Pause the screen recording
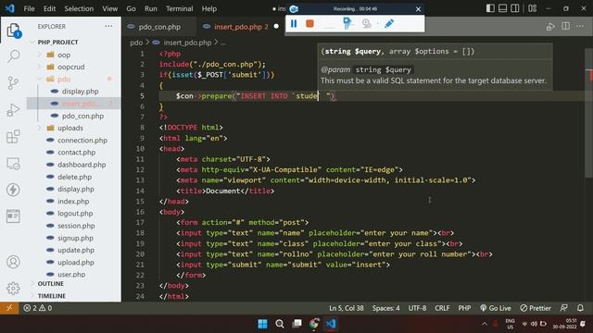Image resolution: width=593 pixels, height=333 pixels. point(294,24)
